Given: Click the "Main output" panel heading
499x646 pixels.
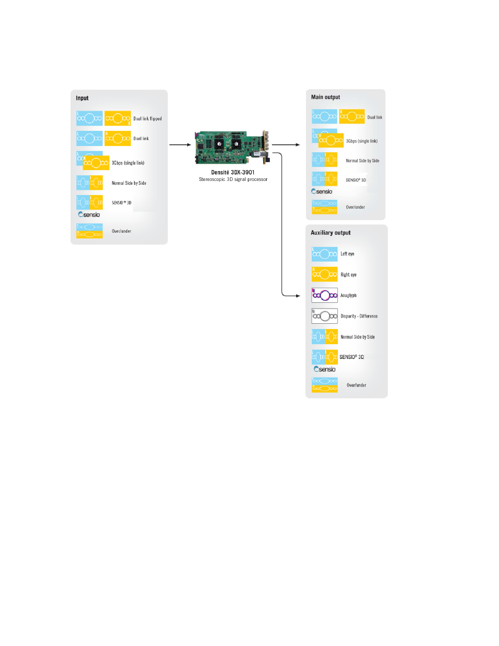Looking at the screenshot, I should click(325, 97).
